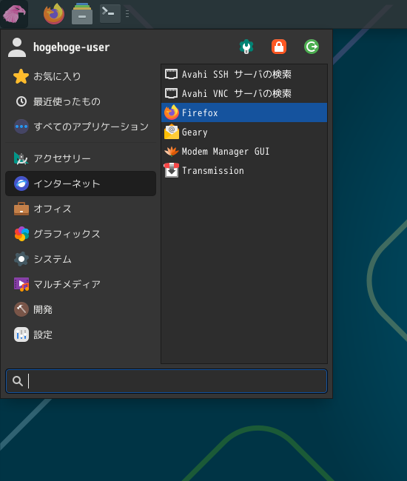407x481 pixels.
Task: Lock the screen with orange padlock
Action: pos(279,47)
